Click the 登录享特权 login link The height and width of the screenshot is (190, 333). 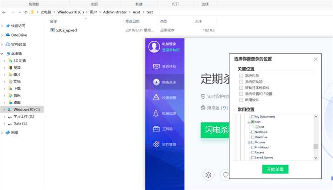[x=171, y=50]
